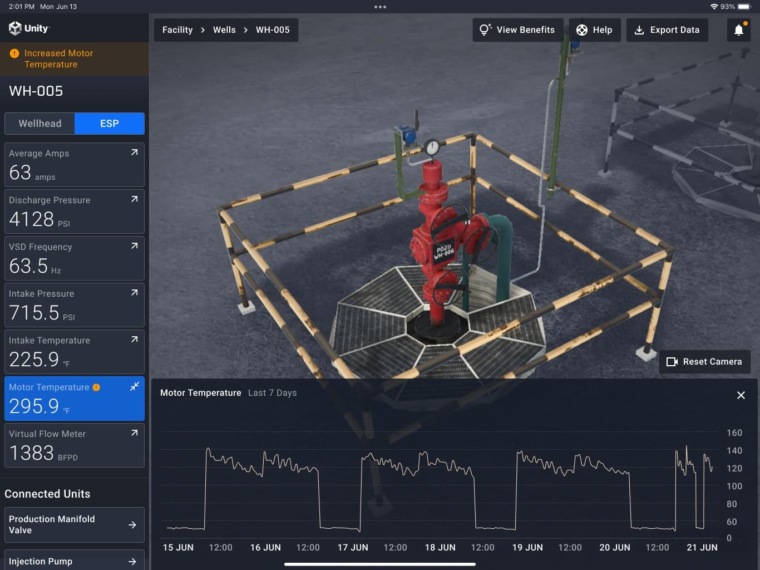Open the Injection Pump connected unit
This screenshot has height=570, width=760.
(x=74, y=561)
